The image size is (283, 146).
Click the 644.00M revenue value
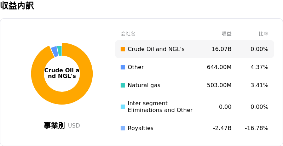pyautogui.click(x=219, y=67)
